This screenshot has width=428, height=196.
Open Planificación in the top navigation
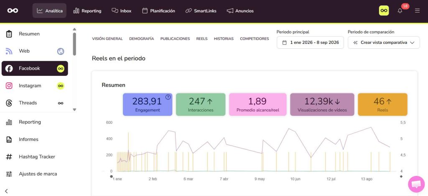[158, 11]
